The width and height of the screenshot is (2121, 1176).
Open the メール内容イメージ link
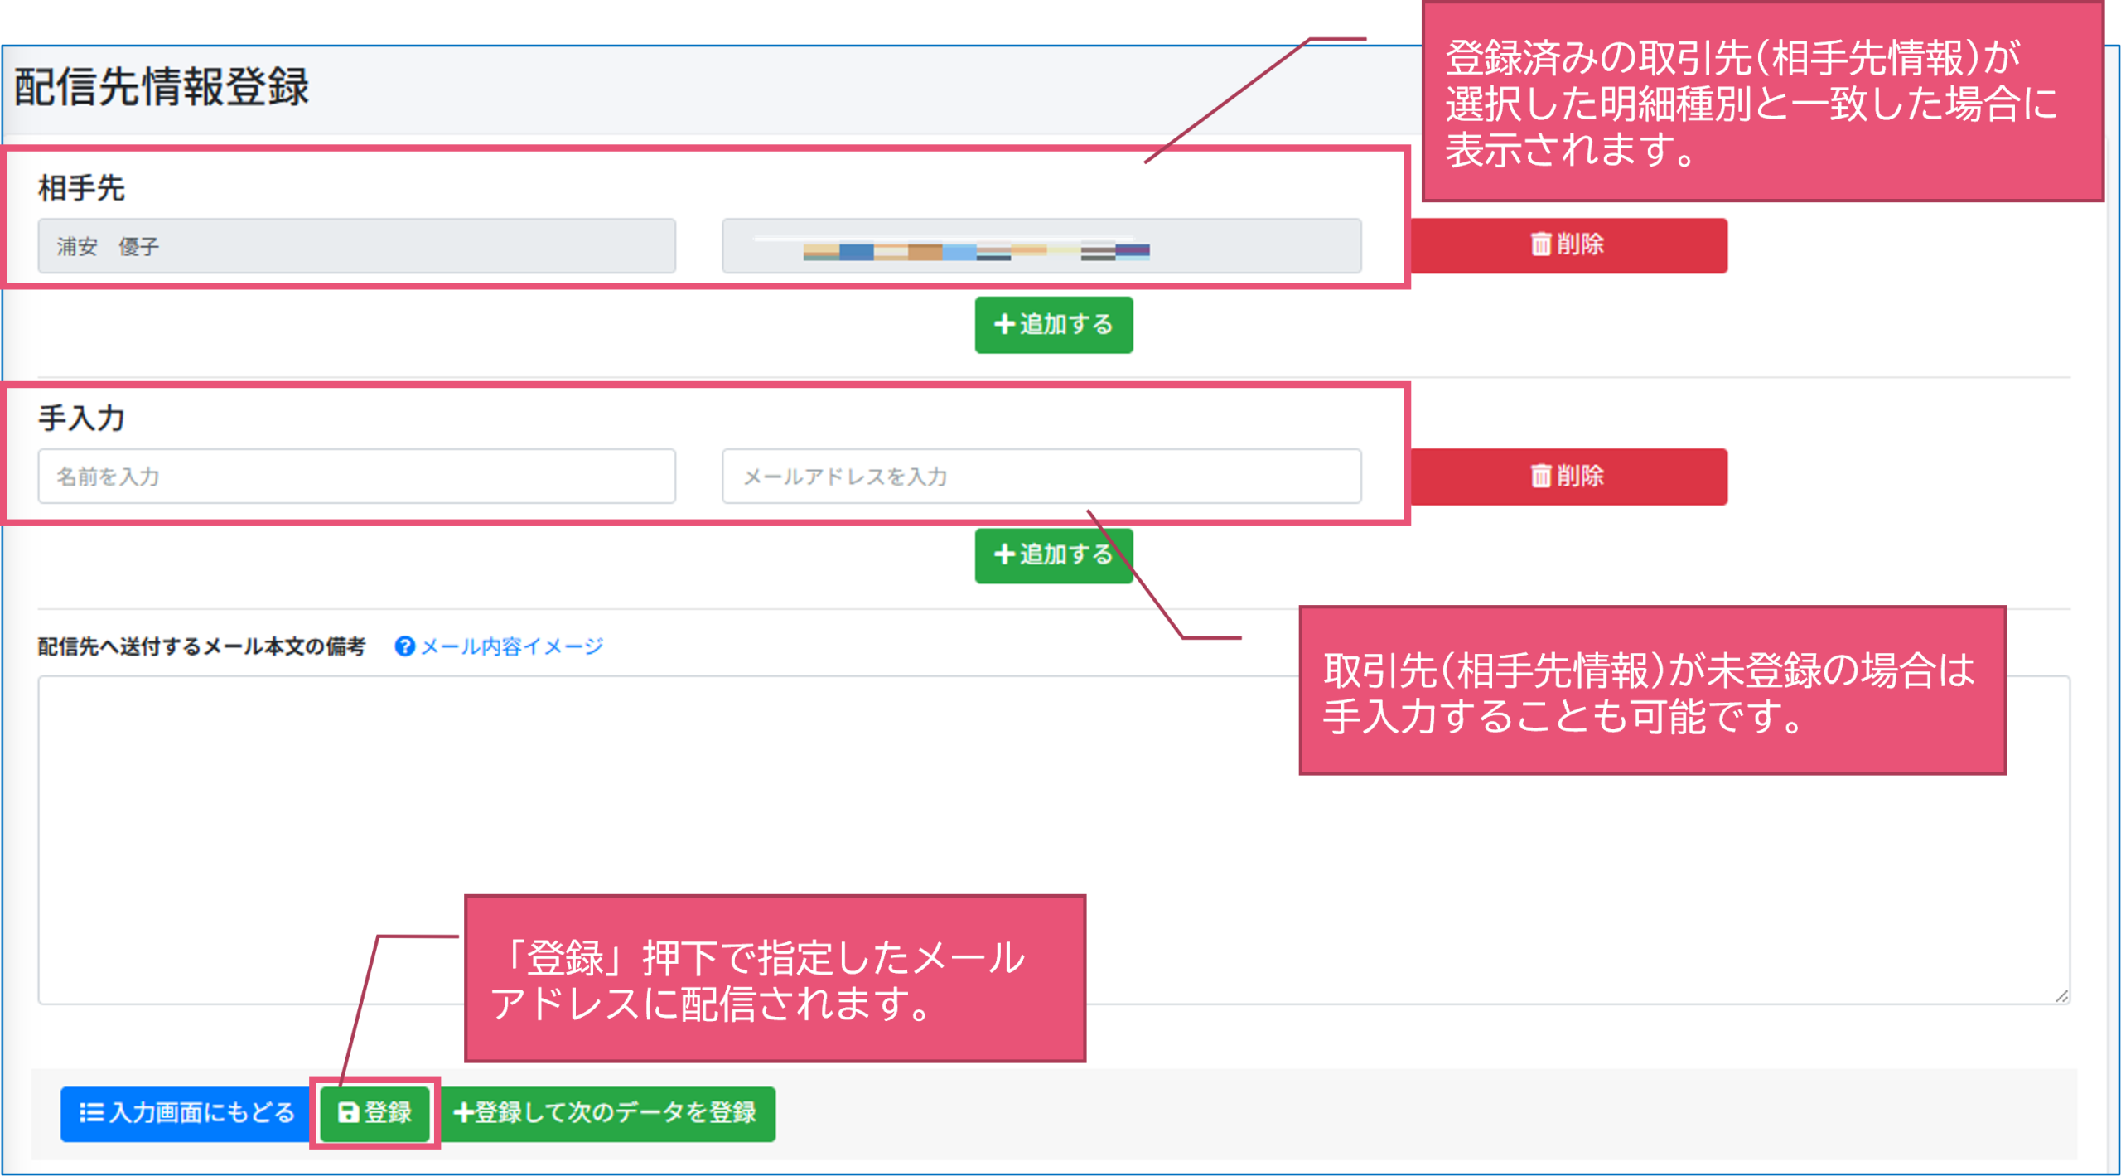click(x=511, y=646)
